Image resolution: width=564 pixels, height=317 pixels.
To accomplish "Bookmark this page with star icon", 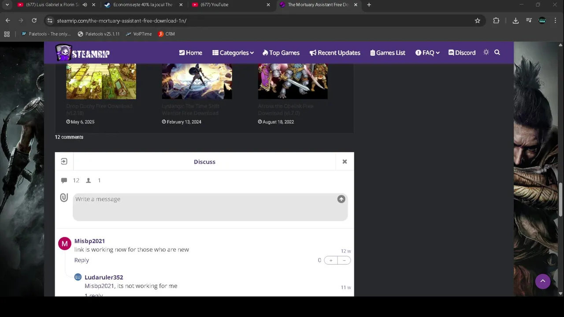I will pos(477,21).
